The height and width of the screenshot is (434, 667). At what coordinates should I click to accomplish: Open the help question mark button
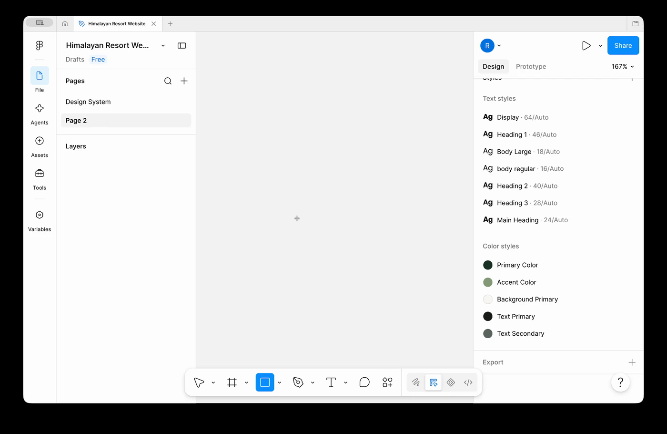[620, 382]
